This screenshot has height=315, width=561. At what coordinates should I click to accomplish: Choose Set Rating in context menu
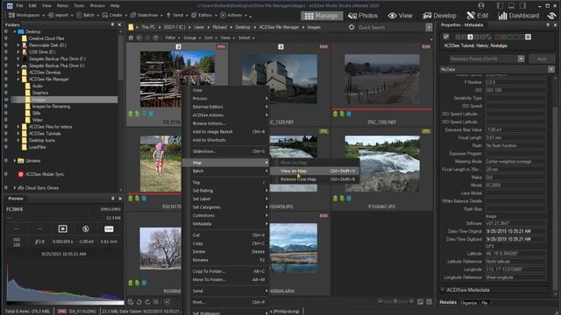coord(225,191)
